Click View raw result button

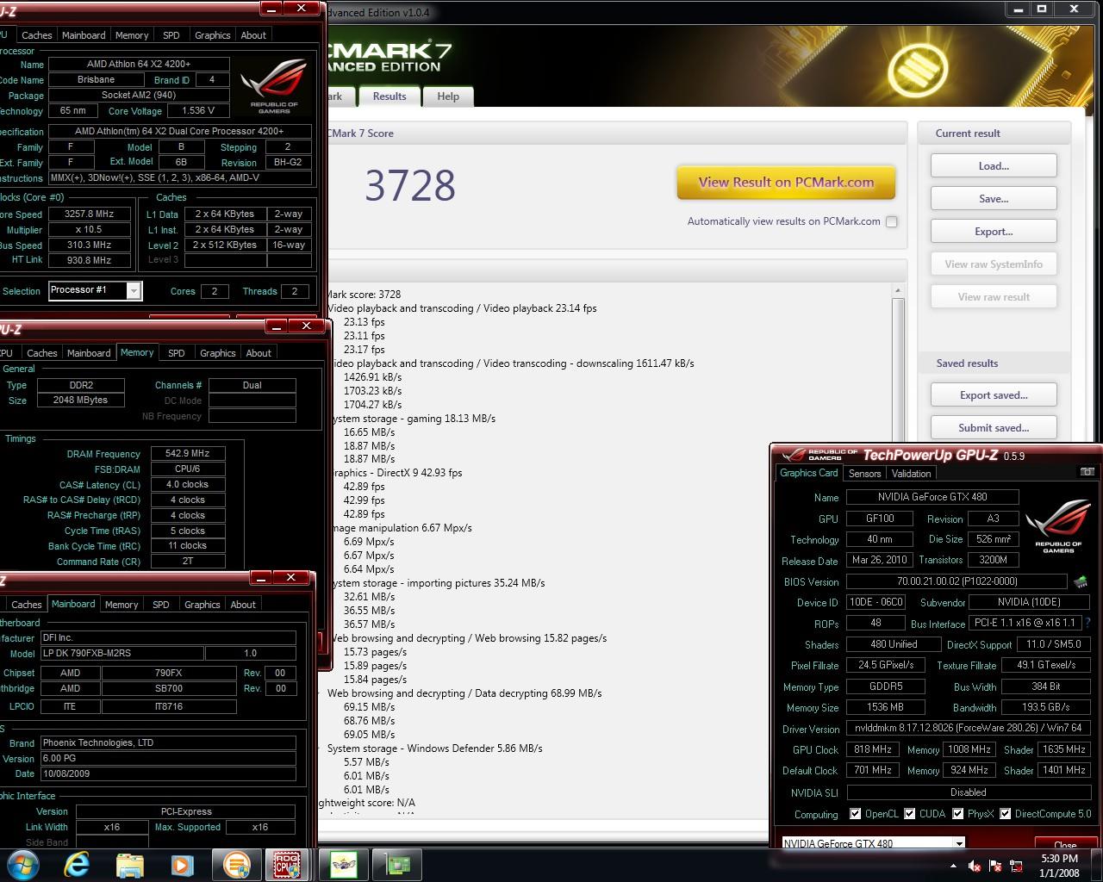994,297
